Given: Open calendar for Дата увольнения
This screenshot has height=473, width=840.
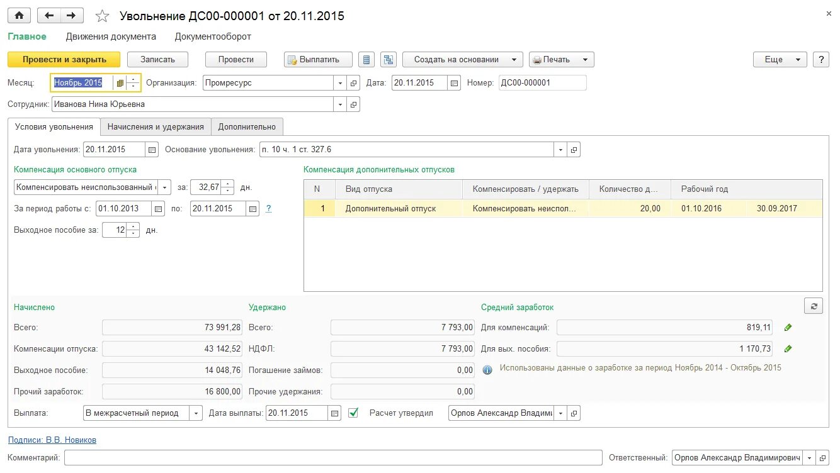Looking at the screenshot, I should (x=152, y=150).
